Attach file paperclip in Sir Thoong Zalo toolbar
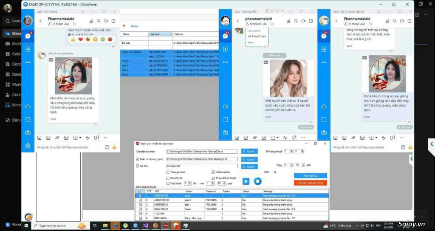The image size is (435, 231). 57,138
